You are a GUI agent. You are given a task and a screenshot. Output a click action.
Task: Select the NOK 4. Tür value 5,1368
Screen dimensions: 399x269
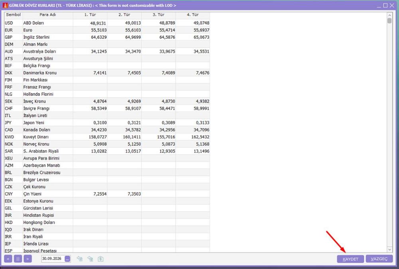(x=203, y=144)
